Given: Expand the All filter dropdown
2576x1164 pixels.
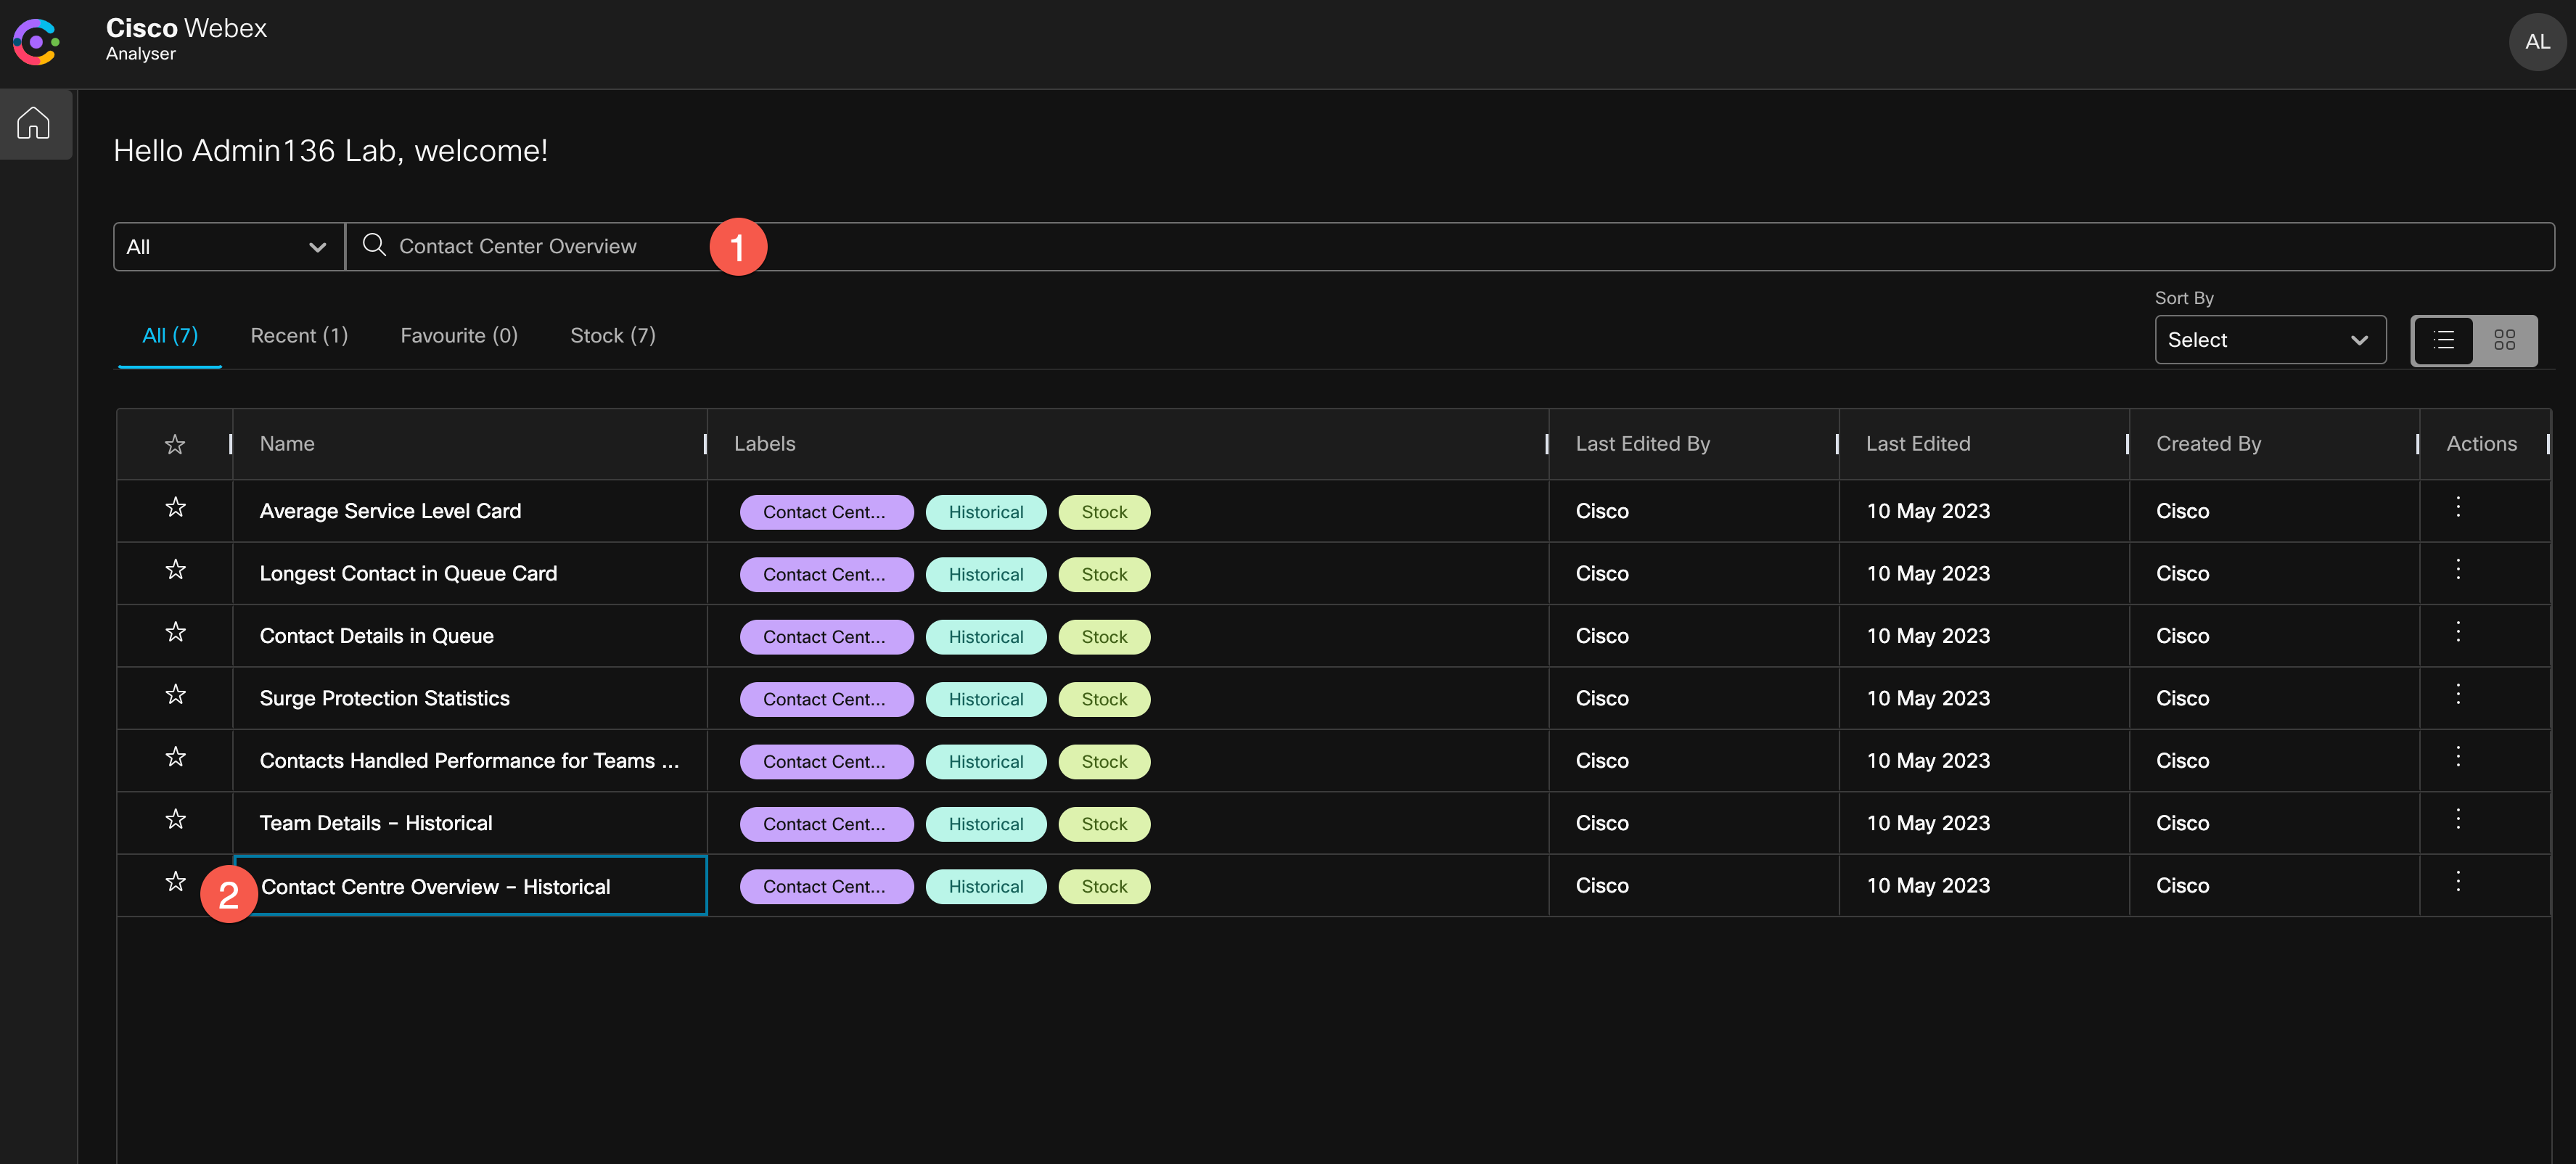Looking at the screenshot, I should tap(229, 247).
